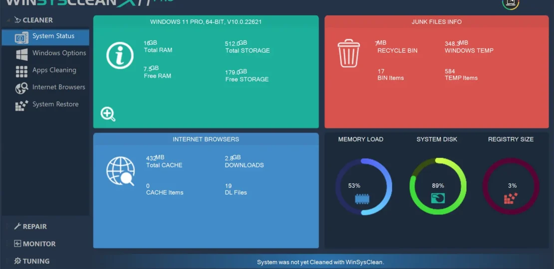Screen dimensions: 554x269
Task: Open System Restore section
Action: (55, 104)
